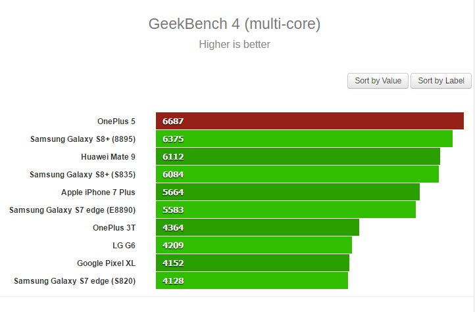Click the 6687 score value
This screenshot has height=312, width=475.
[173, 122]
